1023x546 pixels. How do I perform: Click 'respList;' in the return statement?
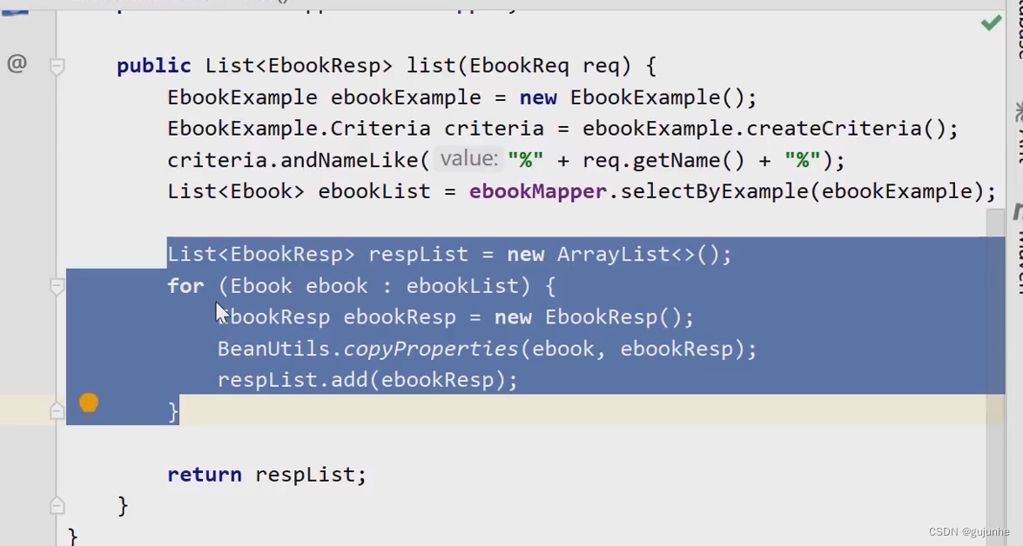pos(311,475)
